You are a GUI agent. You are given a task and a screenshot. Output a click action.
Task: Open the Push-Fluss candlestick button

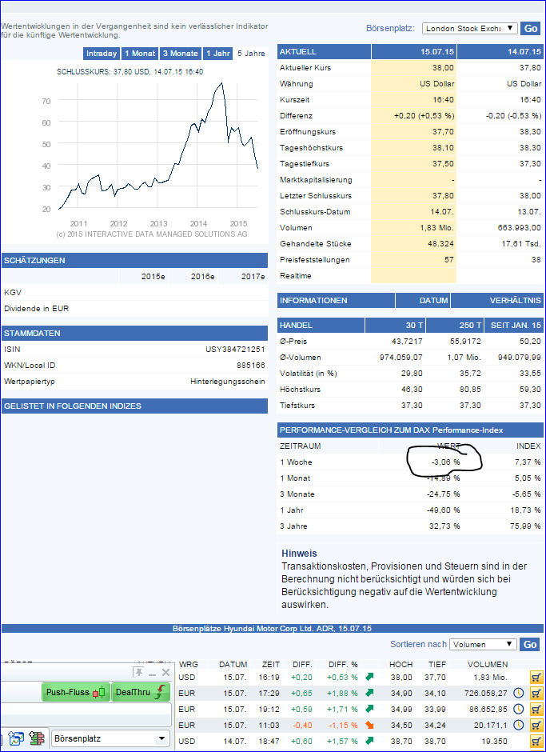75,692
